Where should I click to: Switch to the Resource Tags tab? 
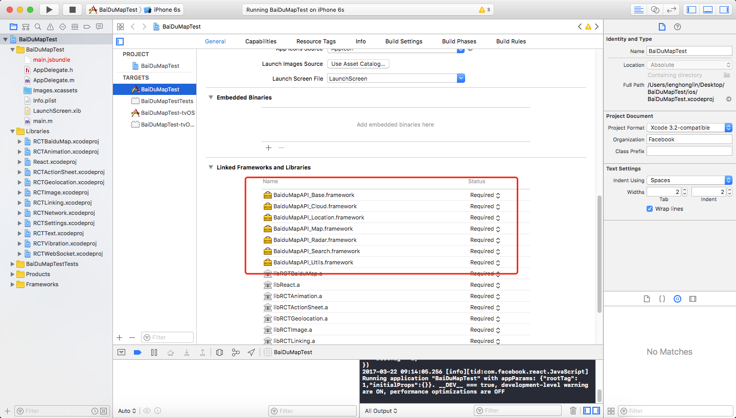pos(316,41)
